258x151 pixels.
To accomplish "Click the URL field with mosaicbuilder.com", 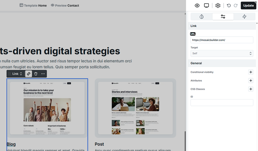I will coord(222,40).
